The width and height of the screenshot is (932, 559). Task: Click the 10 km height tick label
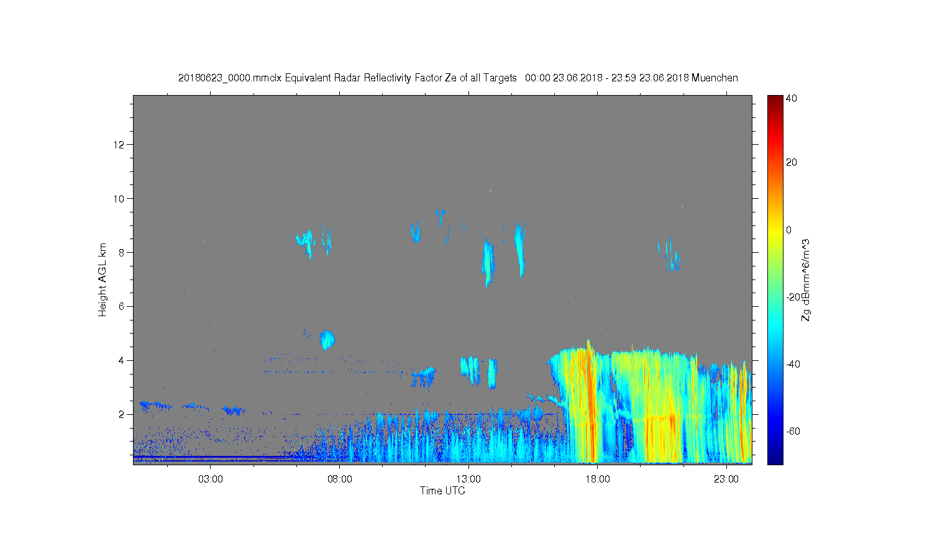pos(119,199)
